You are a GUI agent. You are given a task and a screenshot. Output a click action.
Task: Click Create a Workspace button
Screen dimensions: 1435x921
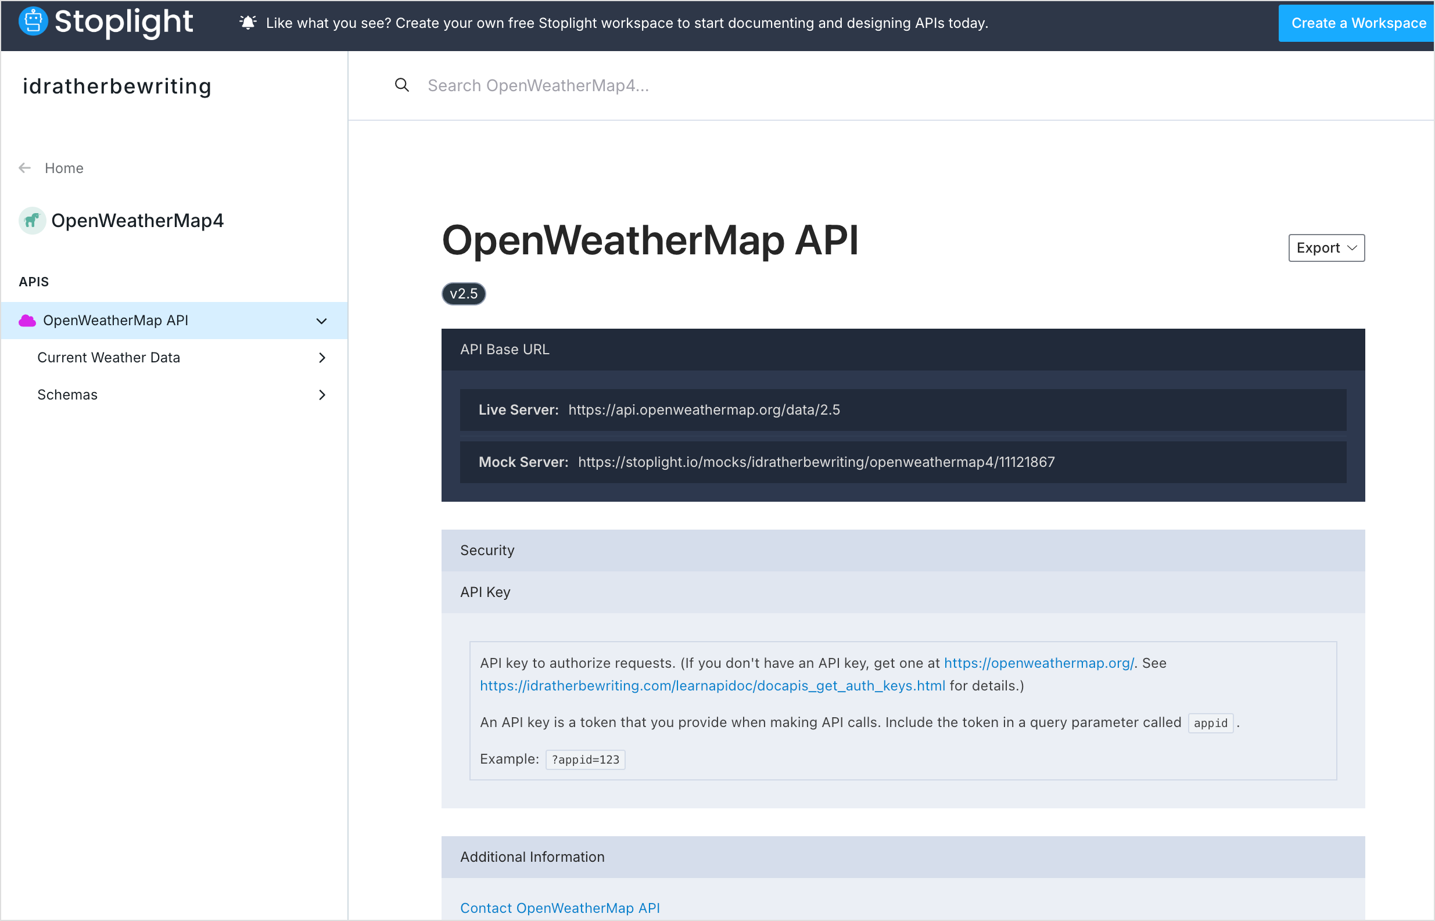[1357, 23]
